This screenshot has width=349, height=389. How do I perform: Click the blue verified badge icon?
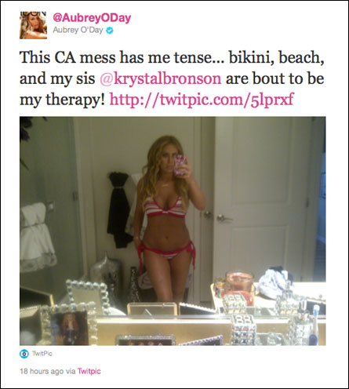(x=110, y=31)
